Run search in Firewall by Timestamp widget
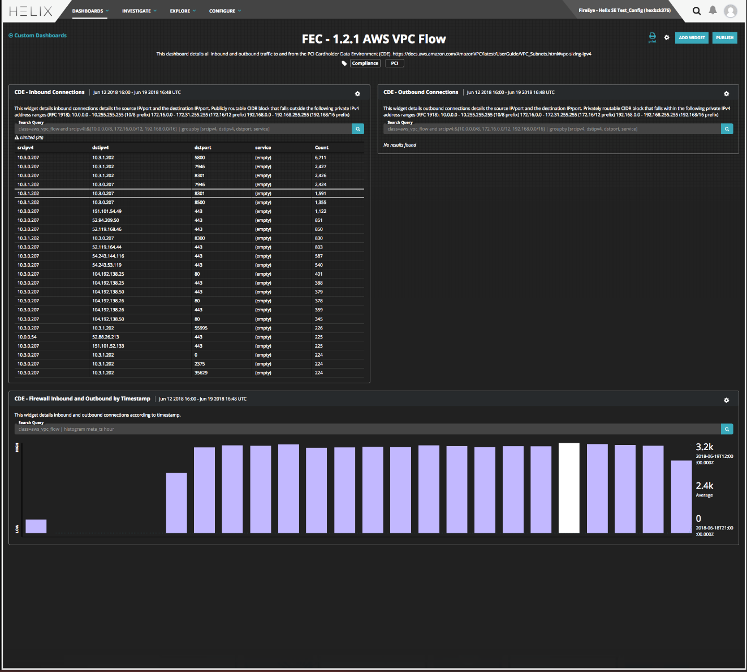747x672 pixels. (727, 429)
